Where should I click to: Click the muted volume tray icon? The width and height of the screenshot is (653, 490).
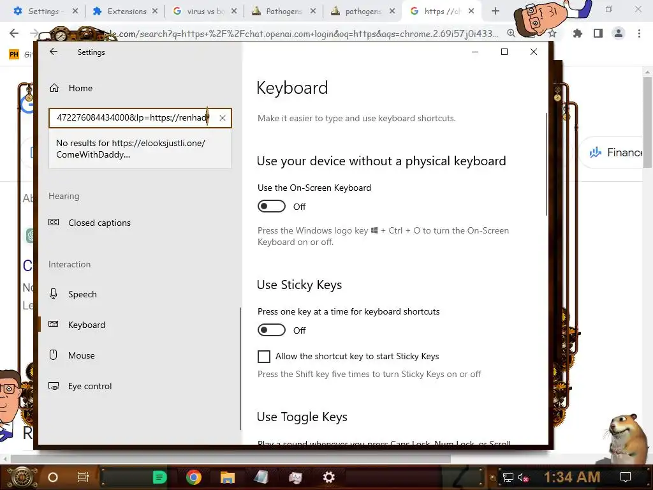point(523,477)
